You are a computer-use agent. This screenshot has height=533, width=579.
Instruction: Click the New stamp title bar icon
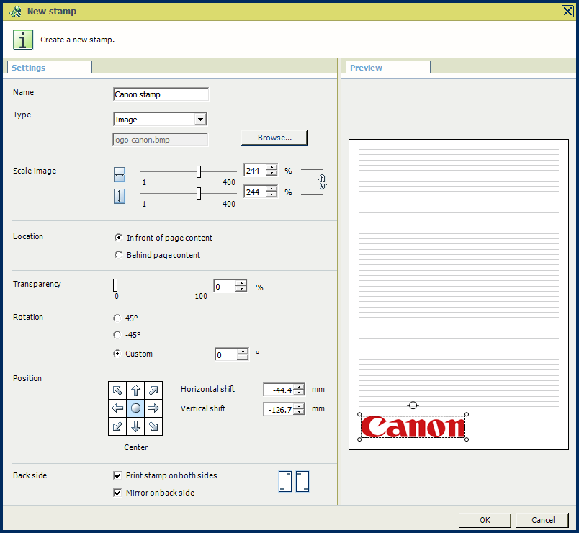click(x=15, y=12)
